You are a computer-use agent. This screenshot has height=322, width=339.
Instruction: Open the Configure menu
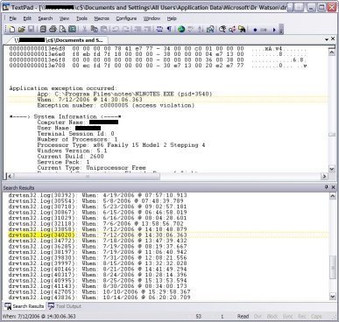pos(126,18)
